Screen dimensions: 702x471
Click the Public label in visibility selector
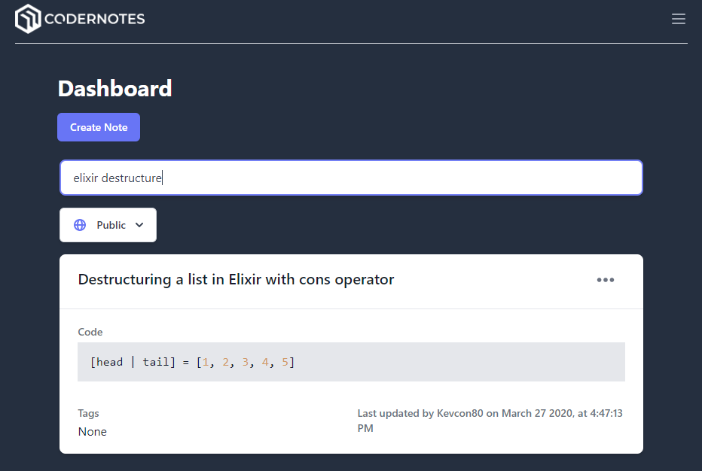pyautogui.click(x=111, y=225)
